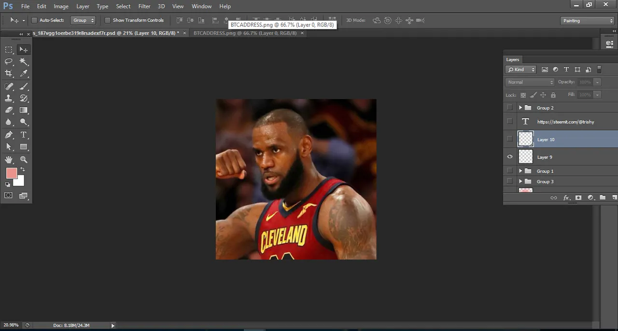The height and width of the screenshot is (331, 618).
Task: Show the Group 2 layer
Action: point(510,108)
